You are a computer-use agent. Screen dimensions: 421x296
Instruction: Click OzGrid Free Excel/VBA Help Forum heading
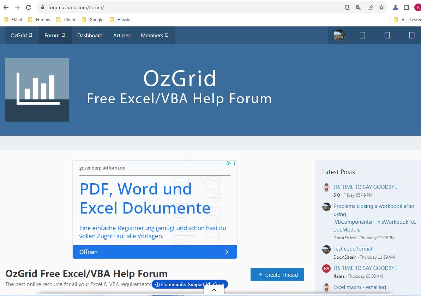[x=86, y=273]
